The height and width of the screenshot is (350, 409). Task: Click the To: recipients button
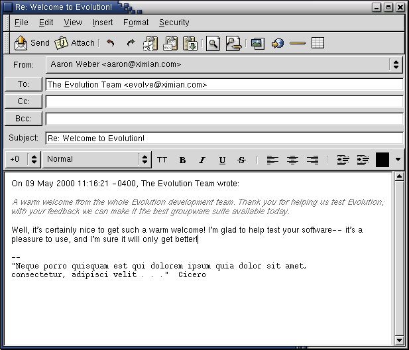coord(24,84)
